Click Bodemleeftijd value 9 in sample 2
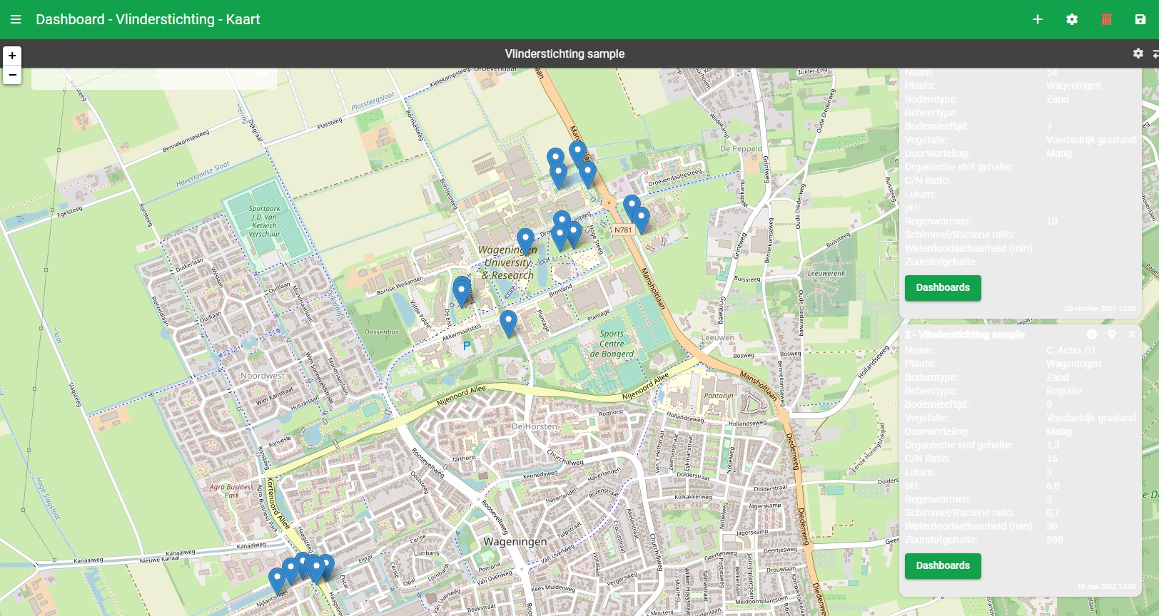The height and width of the screenshot is (616, 1159). (x=1049, y=404)
